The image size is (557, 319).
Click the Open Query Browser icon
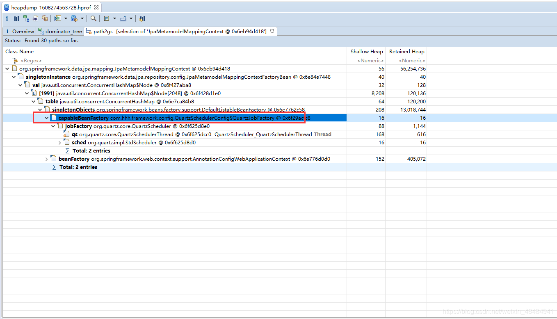(x=74, y=18)
